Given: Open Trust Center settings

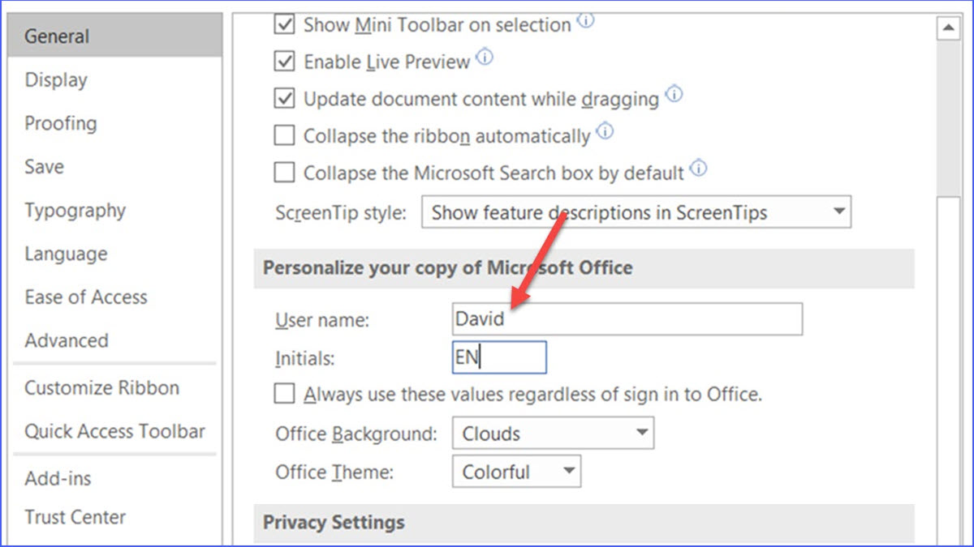Looking at the screenshot, I should (75, 517).
